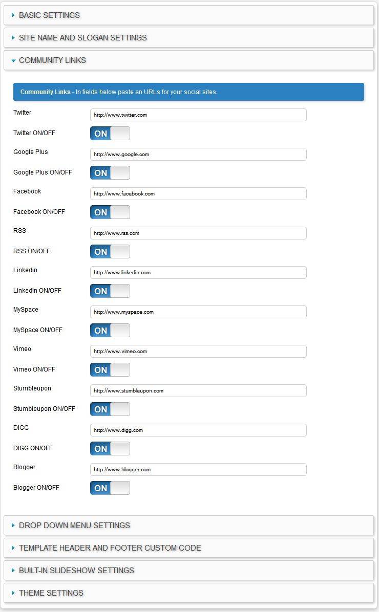Focus the Facebook URL text field
The height and width of the screenshot is (612, 379).
coord(199,194)
